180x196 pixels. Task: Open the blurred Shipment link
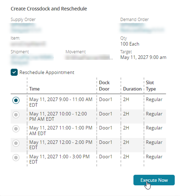point(32,59)
